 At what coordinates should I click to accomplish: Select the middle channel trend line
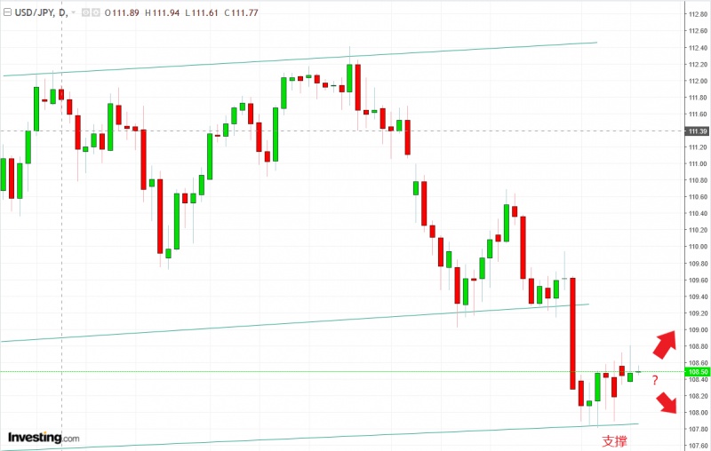(267, 323)
